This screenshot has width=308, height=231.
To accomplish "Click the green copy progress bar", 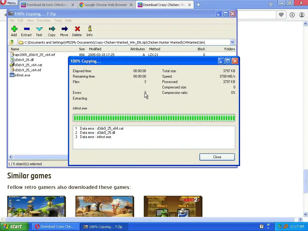I will (x=154, y=118).
